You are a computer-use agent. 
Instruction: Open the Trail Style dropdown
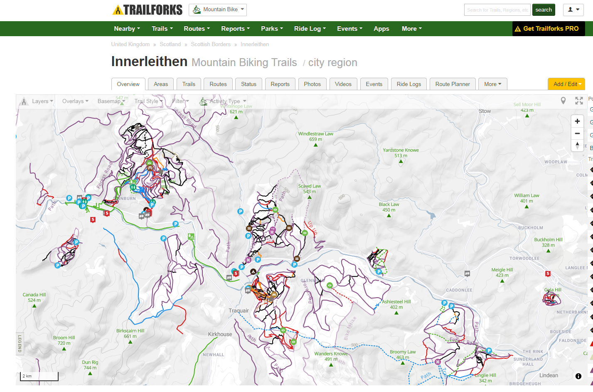pos(148,101)
